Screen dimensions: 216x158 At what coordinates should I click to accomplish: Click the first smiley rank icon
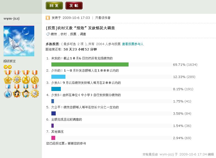coord(6,67)
